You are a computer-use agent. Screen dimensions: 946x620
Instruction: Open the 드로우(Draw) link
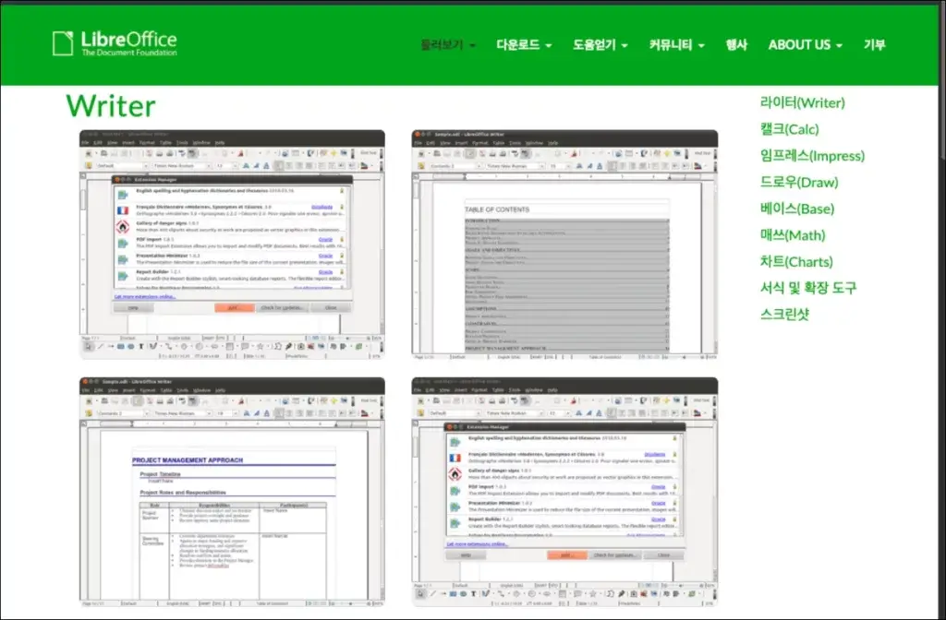(799, 182)
